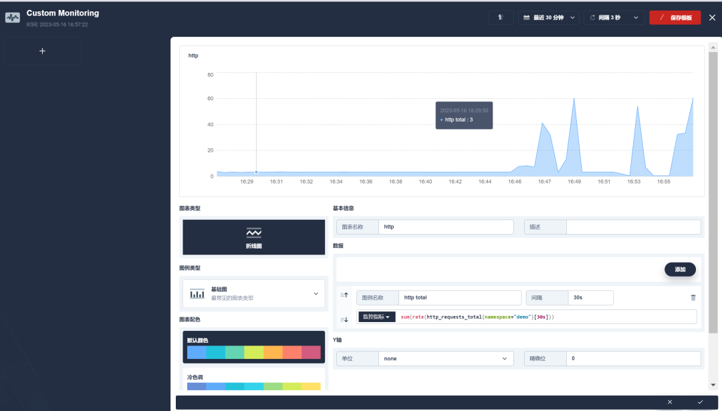Move the query row down
The height and width of the screenshot is (411, 722).
(344, 319)
